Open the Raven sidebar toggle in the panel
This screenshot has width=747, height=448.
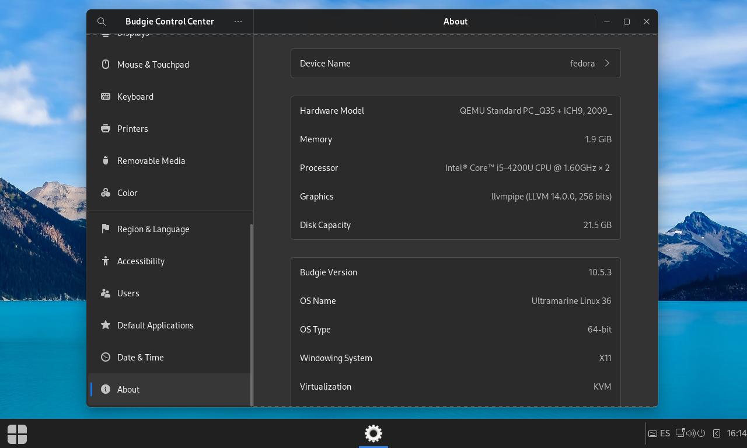(717, 433)
